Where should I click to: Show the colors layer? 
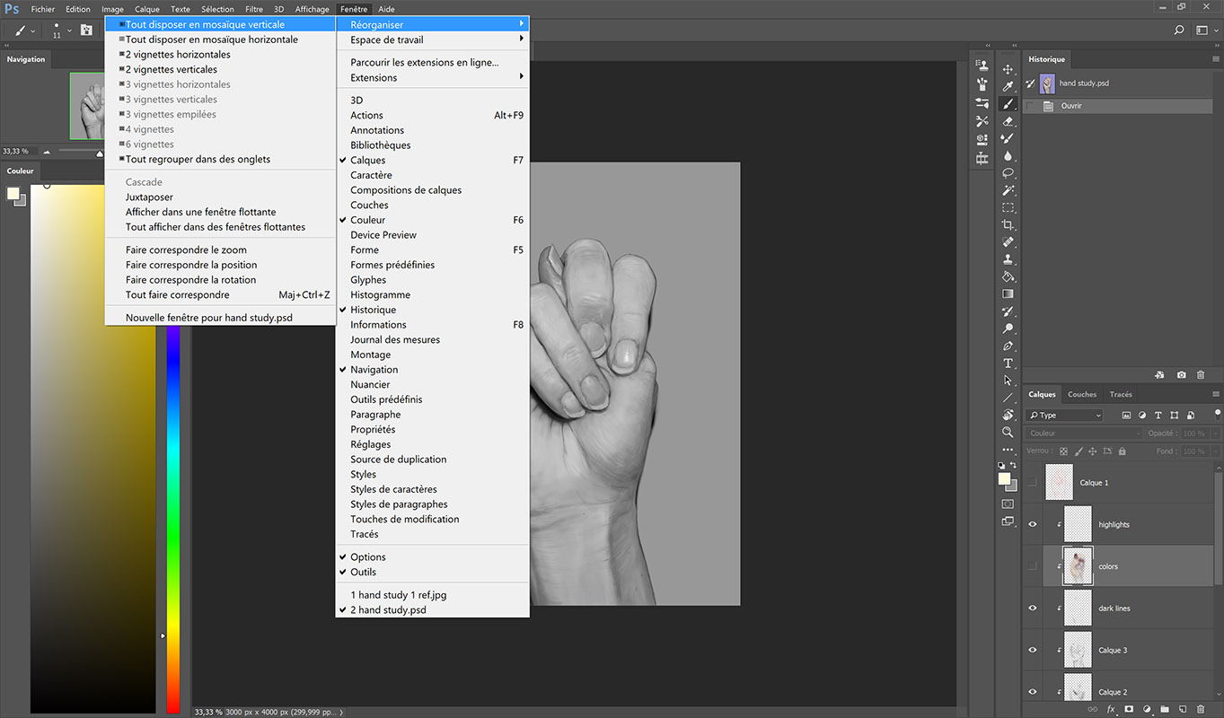(x=1032, y=566)
